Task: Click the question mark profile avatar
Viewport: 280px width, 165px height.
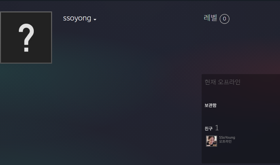Action: (x=26, y=38)
